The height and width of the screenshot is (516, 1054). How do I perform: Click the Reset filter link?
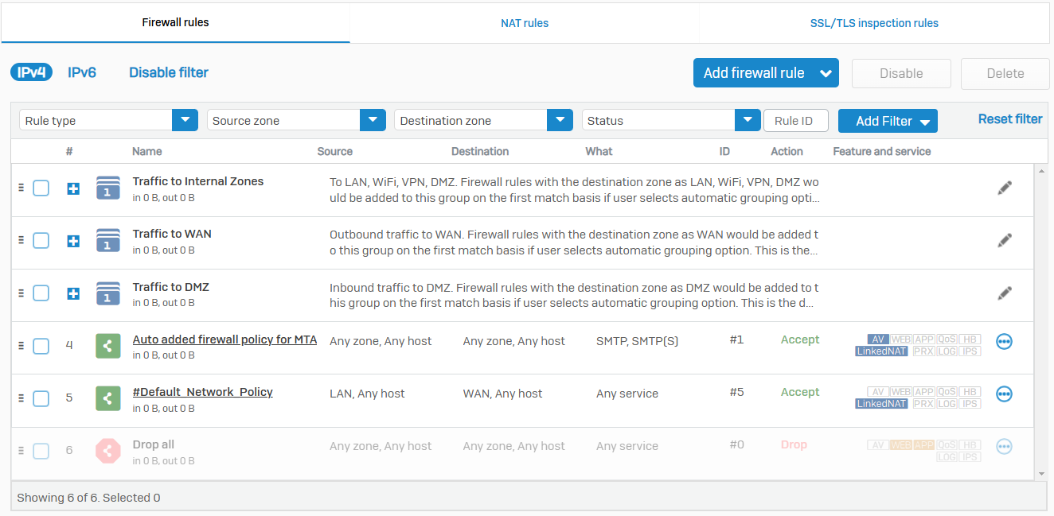click(1009, 119)
